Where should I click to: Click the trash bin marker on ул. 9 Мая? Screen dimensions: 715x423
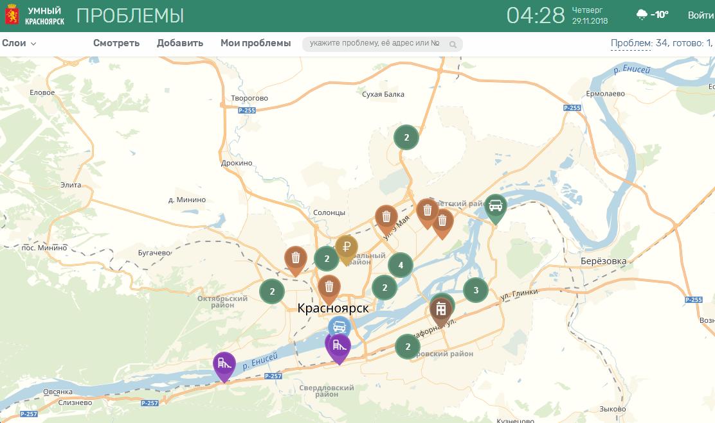point(386,218)
